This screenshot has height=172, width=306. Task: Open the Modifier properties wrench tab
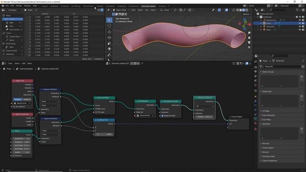tap(255, 101)
